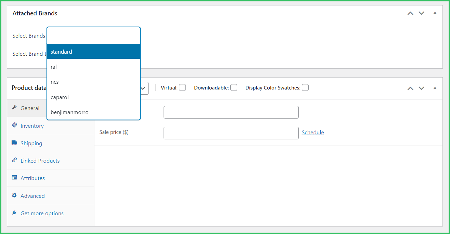Pick the ncs brand option
This screenshot has height=234, width=450.
point(94,82)
